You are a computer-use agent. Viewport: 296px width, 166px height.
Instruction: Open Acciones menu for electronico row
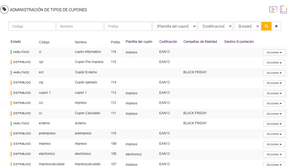click(274, 154)
